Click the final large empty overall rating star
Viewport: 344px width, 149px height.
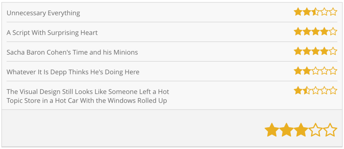[x=330, y=130]
